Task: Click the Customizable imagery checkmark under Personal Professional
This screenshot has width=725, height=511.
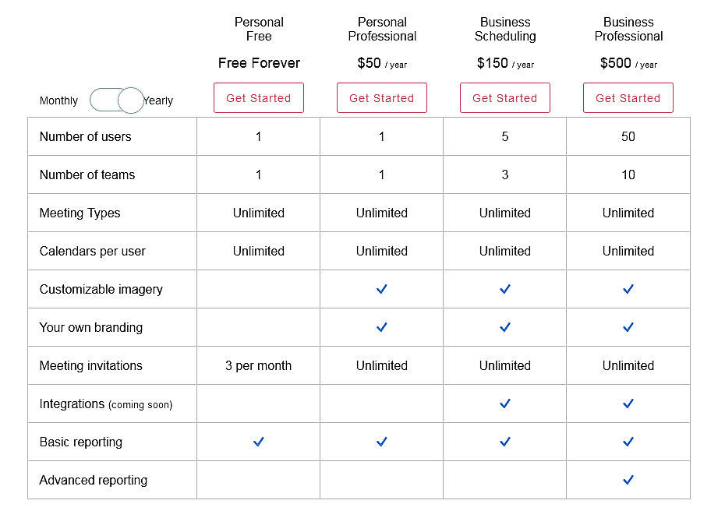Action: [381, 289]
